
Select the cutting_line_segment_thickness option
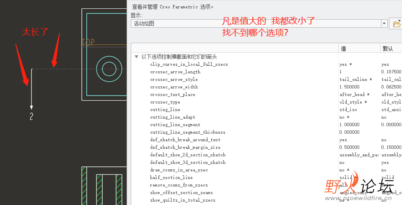188,132
